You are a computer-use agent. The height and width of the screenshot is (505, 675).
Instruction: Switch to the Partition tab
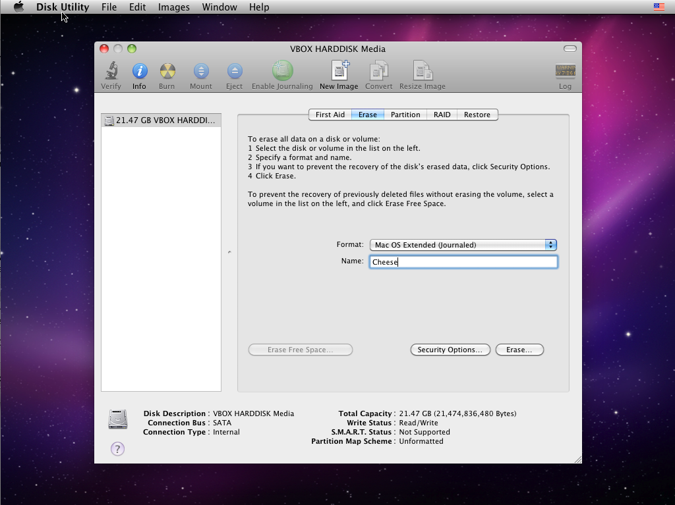tap(405, 115)
